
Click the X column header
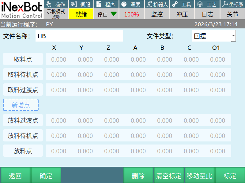pos(54,48)
